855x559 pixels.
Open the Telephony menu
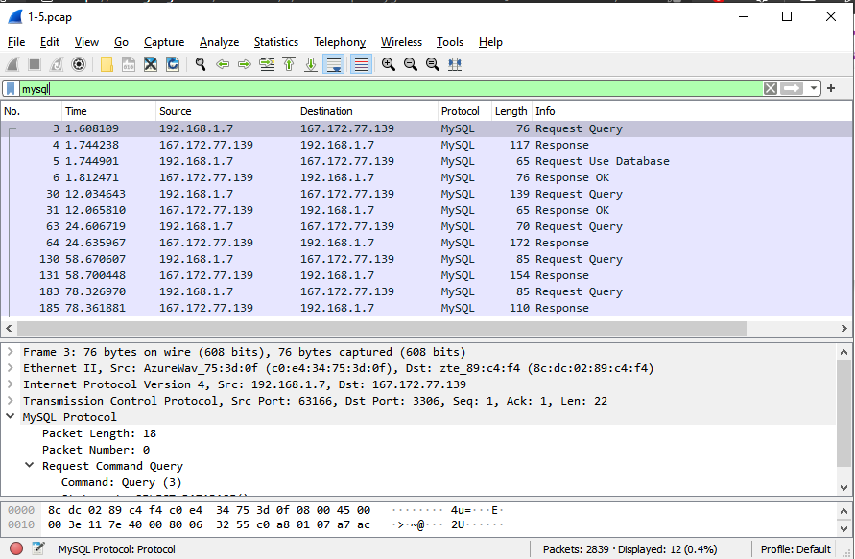[x=340, y=42]
